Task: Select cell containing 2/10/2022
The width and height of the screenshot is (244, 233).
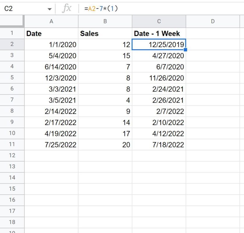Action: point(159,123)
